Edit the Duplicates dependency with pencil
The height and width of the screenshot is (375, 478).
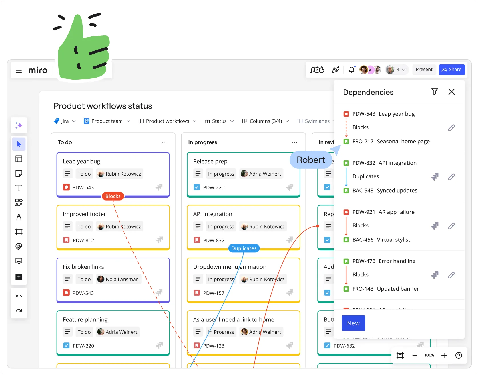pyautogui.click(x=451, y=177)
